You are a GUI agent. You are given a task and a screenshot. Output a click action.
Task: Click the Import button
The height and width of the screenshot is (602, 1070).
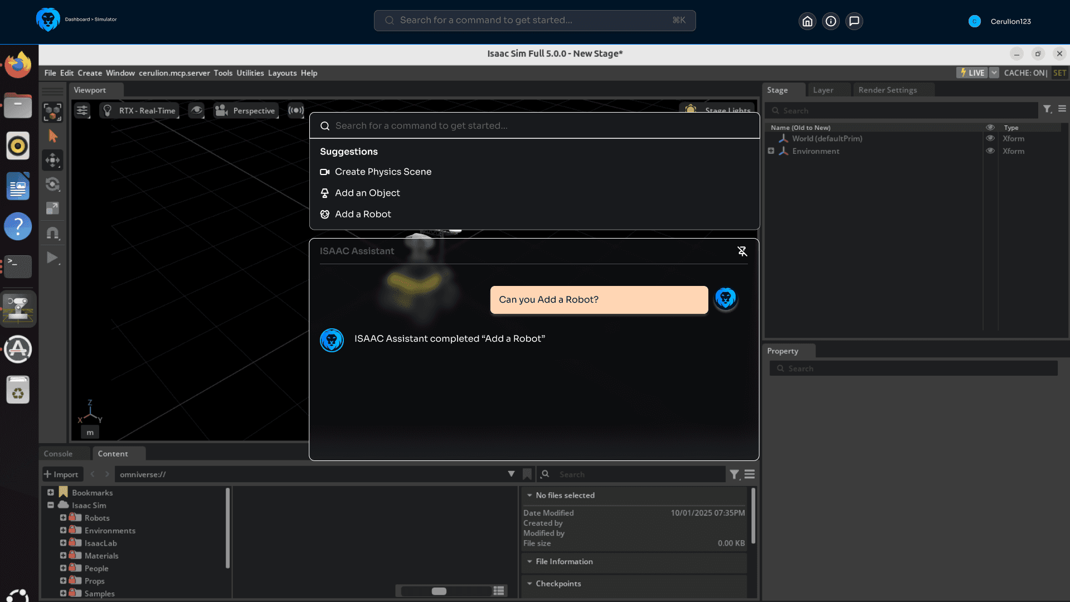tap(61, 474)
